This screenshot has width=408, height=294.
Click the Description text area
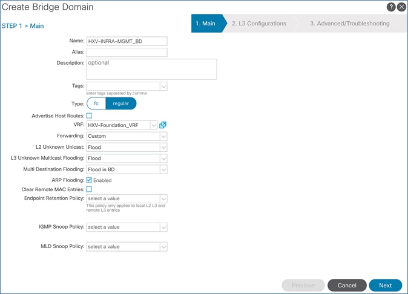coord(152,69)
